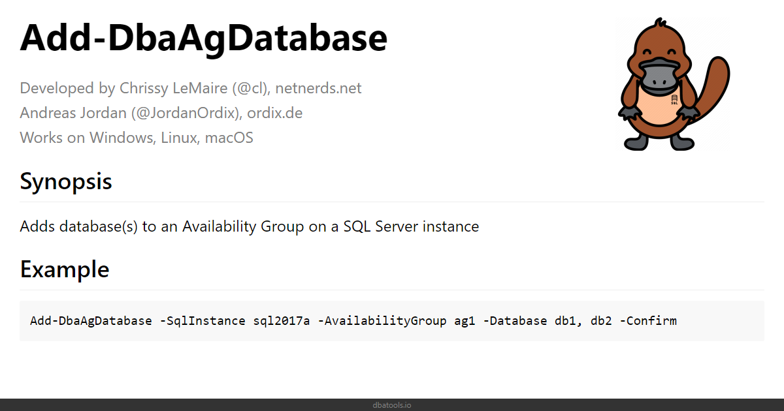This screenshot has height=411, width=784.
Task: Click dbatools.io in the footer bar
Action: 392,405
